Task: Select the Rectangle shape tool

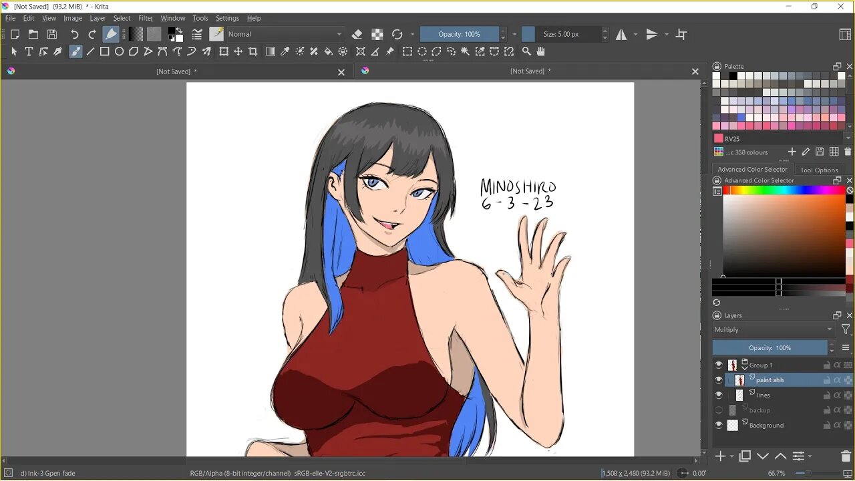Action: click(x=105, y=51)
